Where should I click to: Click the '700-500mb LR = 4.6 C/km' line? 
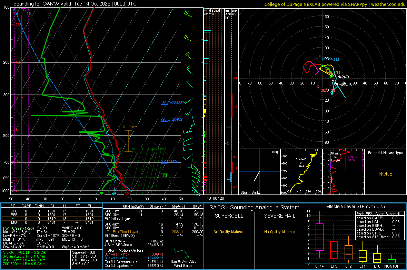click(24, 264)
